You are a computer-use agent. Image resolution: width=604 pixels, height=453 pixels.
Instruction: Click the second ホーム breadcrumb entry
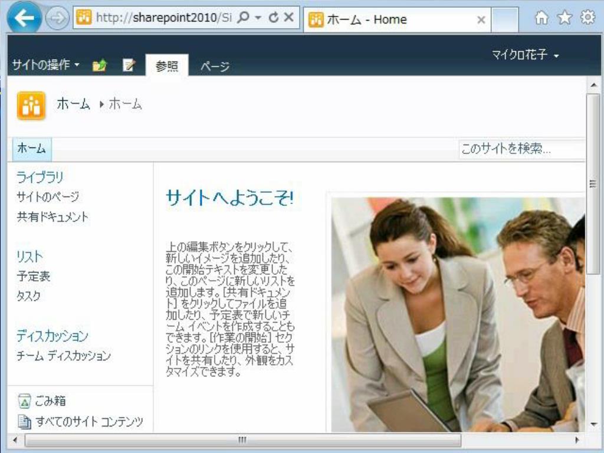click(x=125, y=104)
